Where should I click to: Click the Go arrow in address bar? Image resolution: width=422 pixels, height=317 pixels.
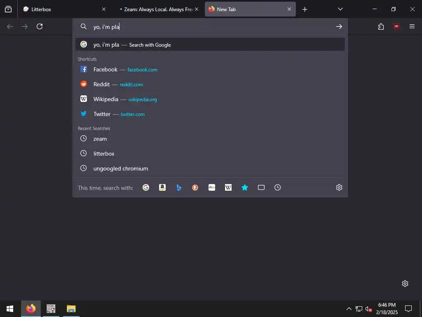[x=339, y=26]
